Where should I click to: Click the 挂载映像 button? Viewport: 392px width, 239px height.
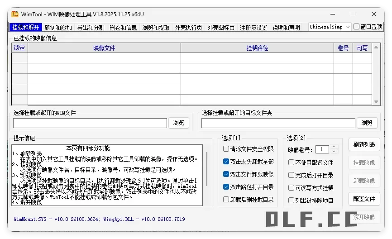tap(364, 163)
